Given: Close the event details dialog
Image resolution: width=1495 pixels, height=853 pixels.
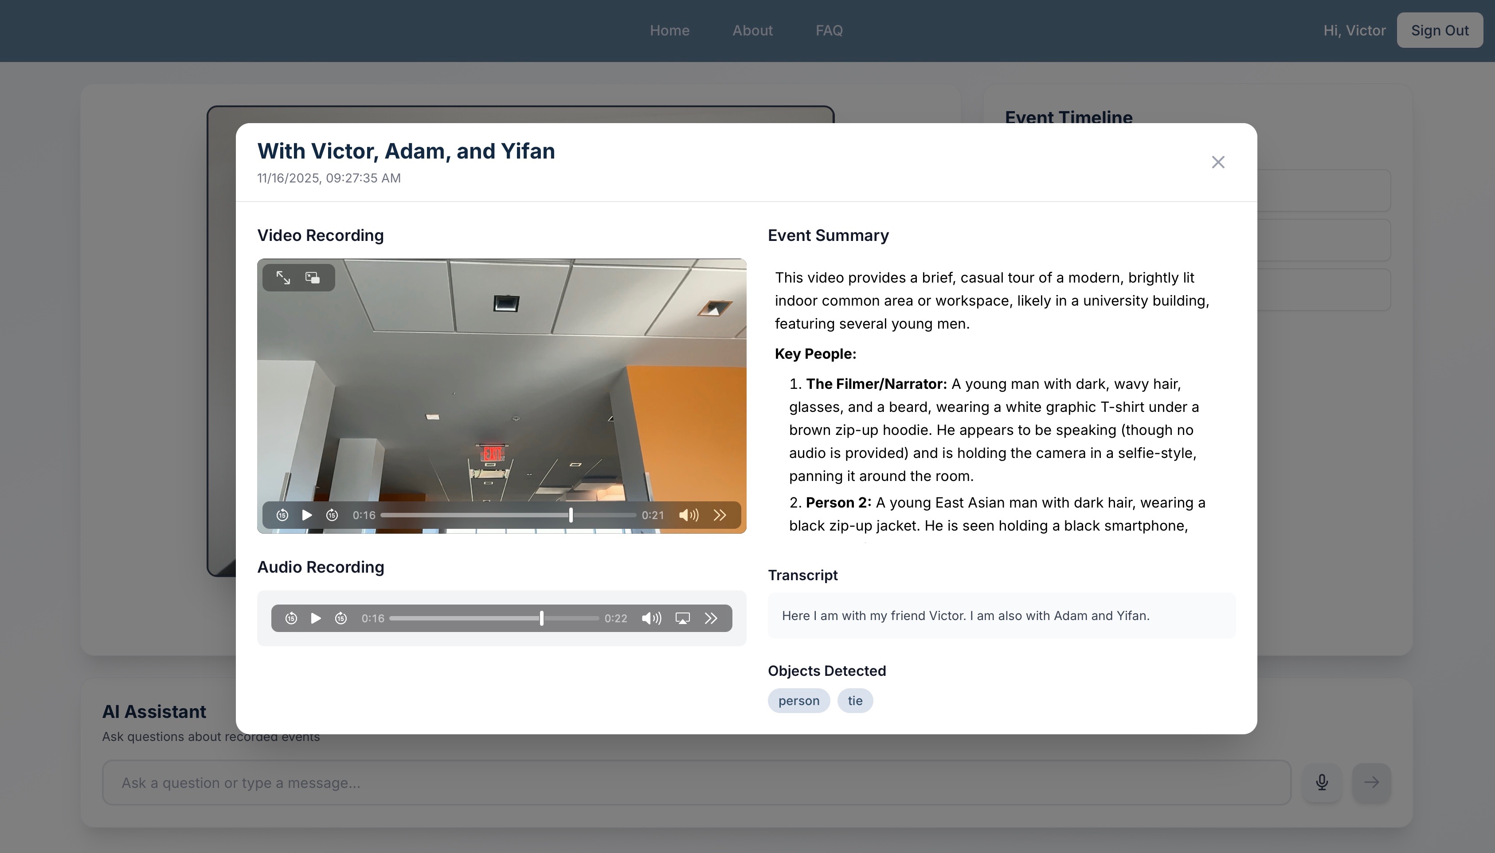Looking at the screenshot, I should (x=1218, y=162).
